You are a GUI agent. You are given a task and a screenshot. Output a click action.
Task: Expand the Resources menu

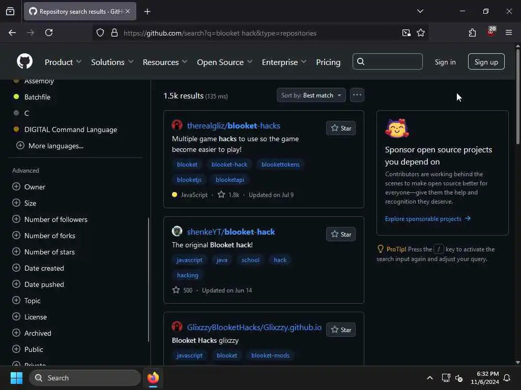click(165, 62)
